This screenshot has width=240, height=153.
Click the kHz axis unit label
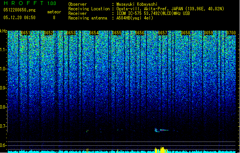[x=3, y=31]
